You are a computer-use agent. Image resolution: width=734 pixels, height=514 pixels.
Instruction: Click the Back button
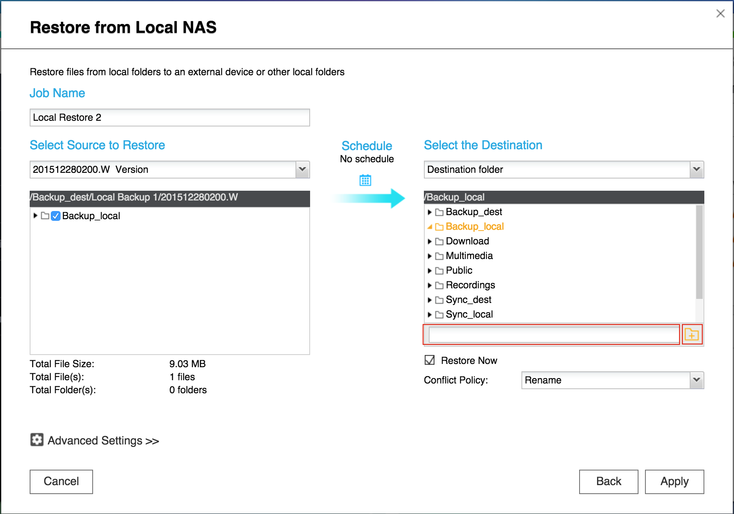pyautogui.click(x=608, y=481)
